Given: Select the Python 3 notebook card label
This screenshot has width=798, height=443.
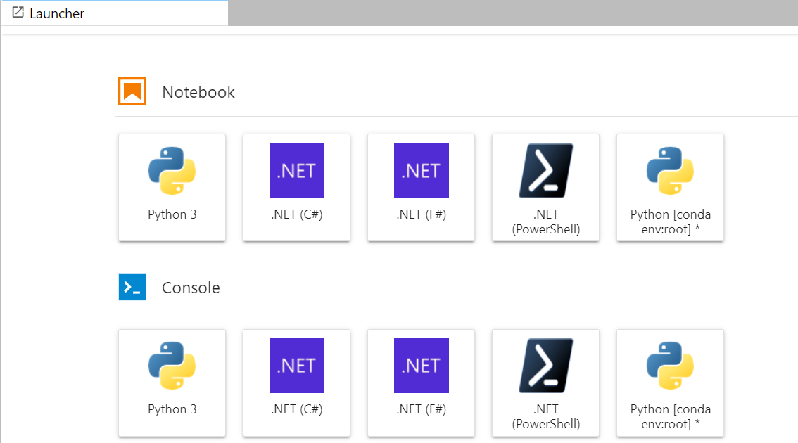Looking at the screenshot, I should 172,214.
